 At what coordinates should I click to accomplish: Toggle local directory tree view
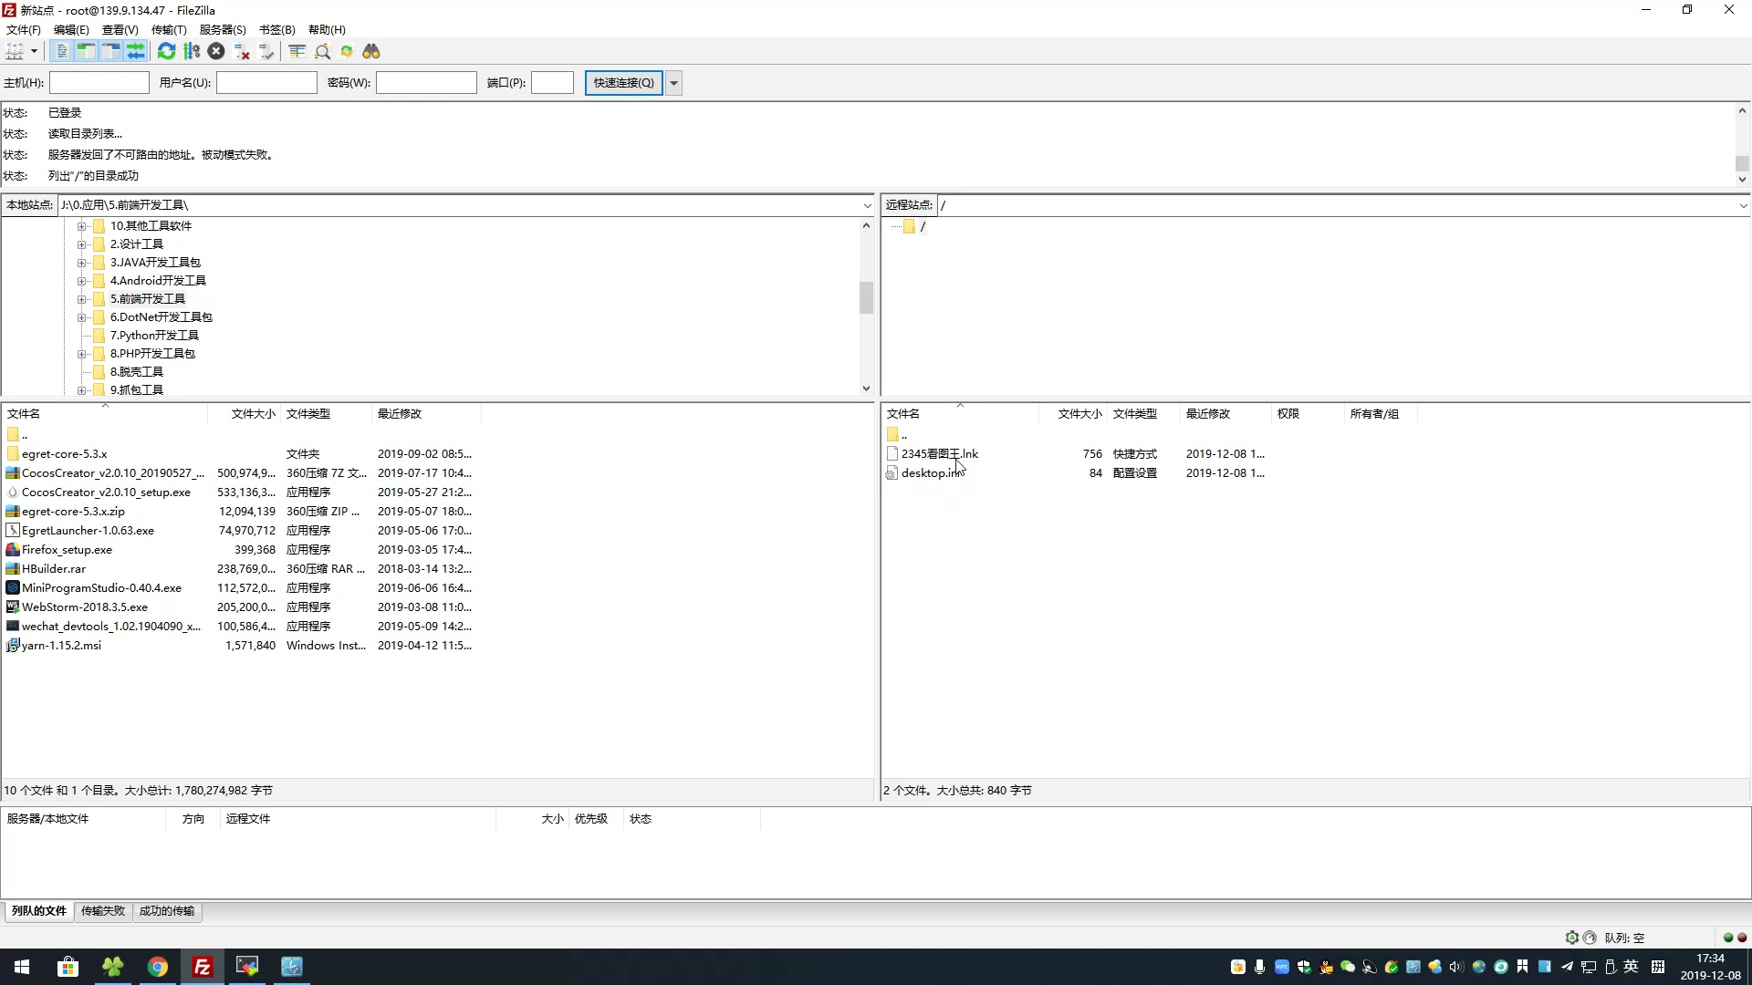86,52
